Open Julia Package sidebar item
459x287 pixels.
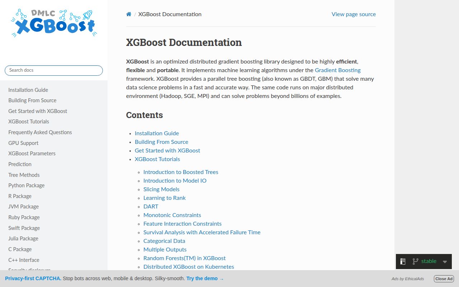[x=23, y=239]
